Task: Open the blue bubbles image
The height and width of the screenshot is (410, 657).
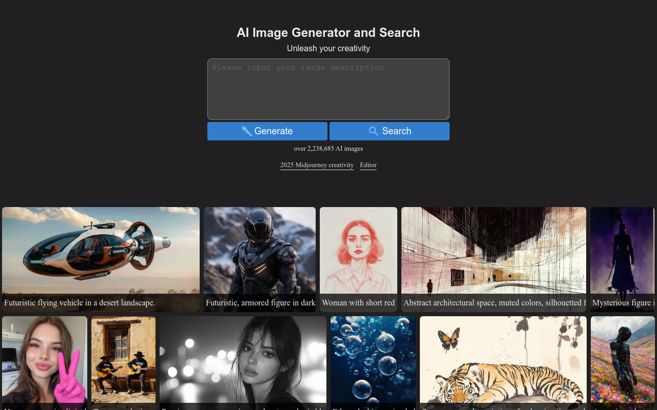Action: click(373, 363)
